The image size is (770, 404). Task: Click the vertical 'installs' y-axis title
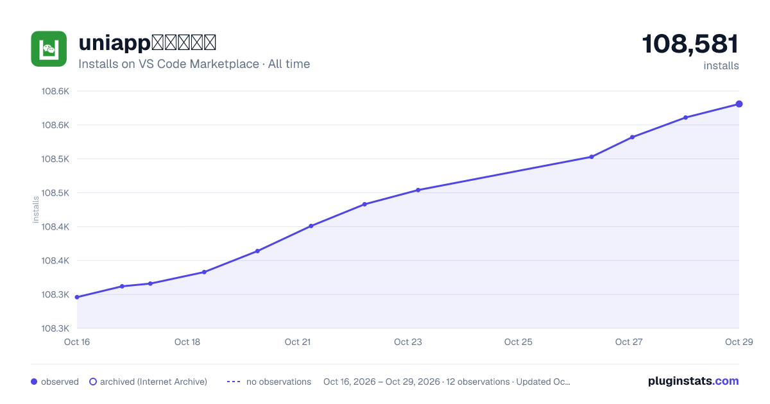[x=37, y=210]
